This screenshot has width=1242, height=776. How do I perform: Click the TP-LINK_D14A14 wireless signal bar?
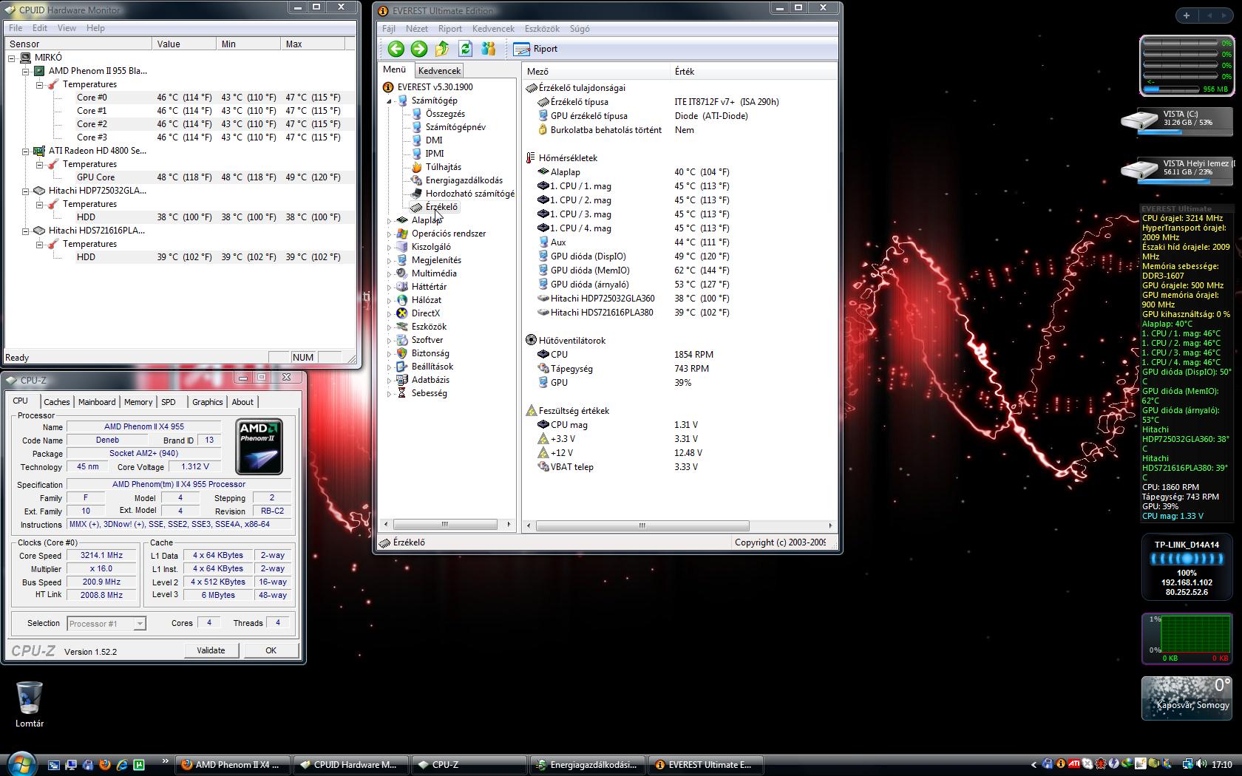(x=1187, y=559)
